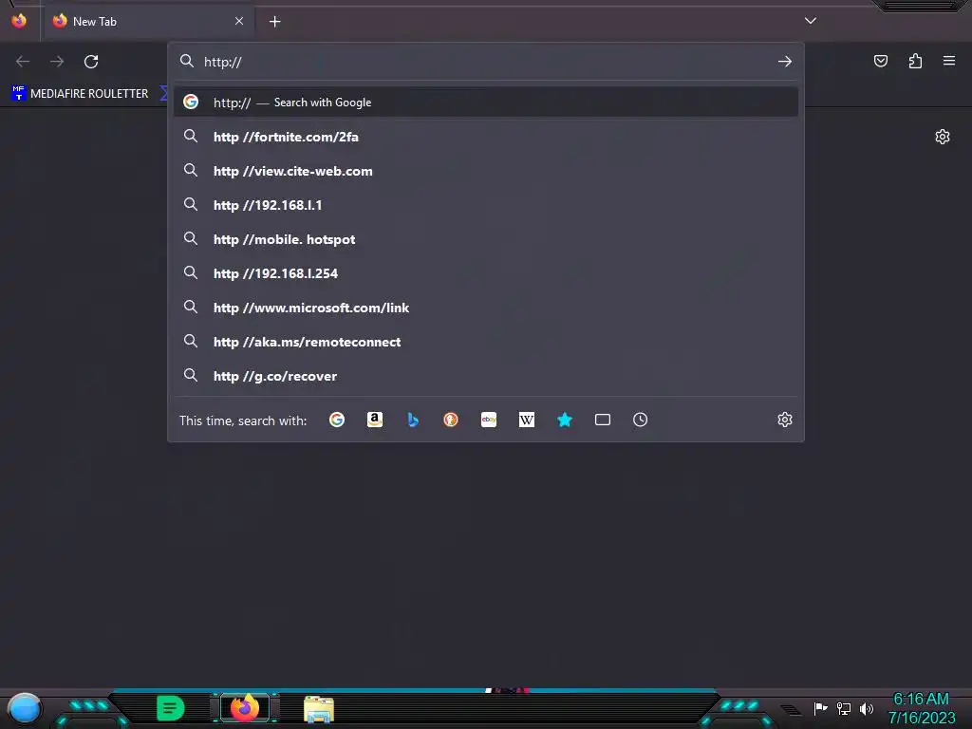Open MEDIAFIRE ROULETTER bookmark
The width and height of the screenshot is (972, 729).
click(80, 94)
